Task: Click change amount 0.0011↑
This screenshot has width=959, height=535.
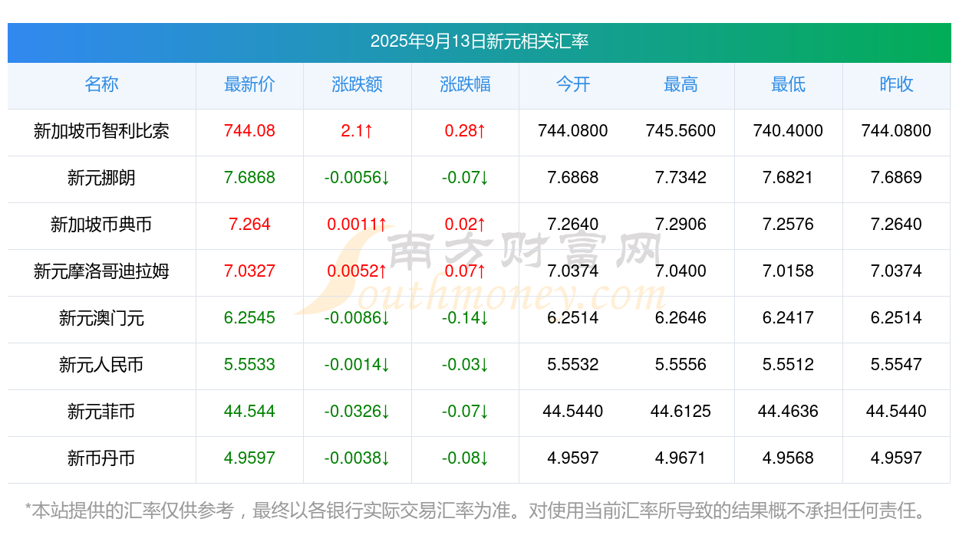Action: click(358, 225)
